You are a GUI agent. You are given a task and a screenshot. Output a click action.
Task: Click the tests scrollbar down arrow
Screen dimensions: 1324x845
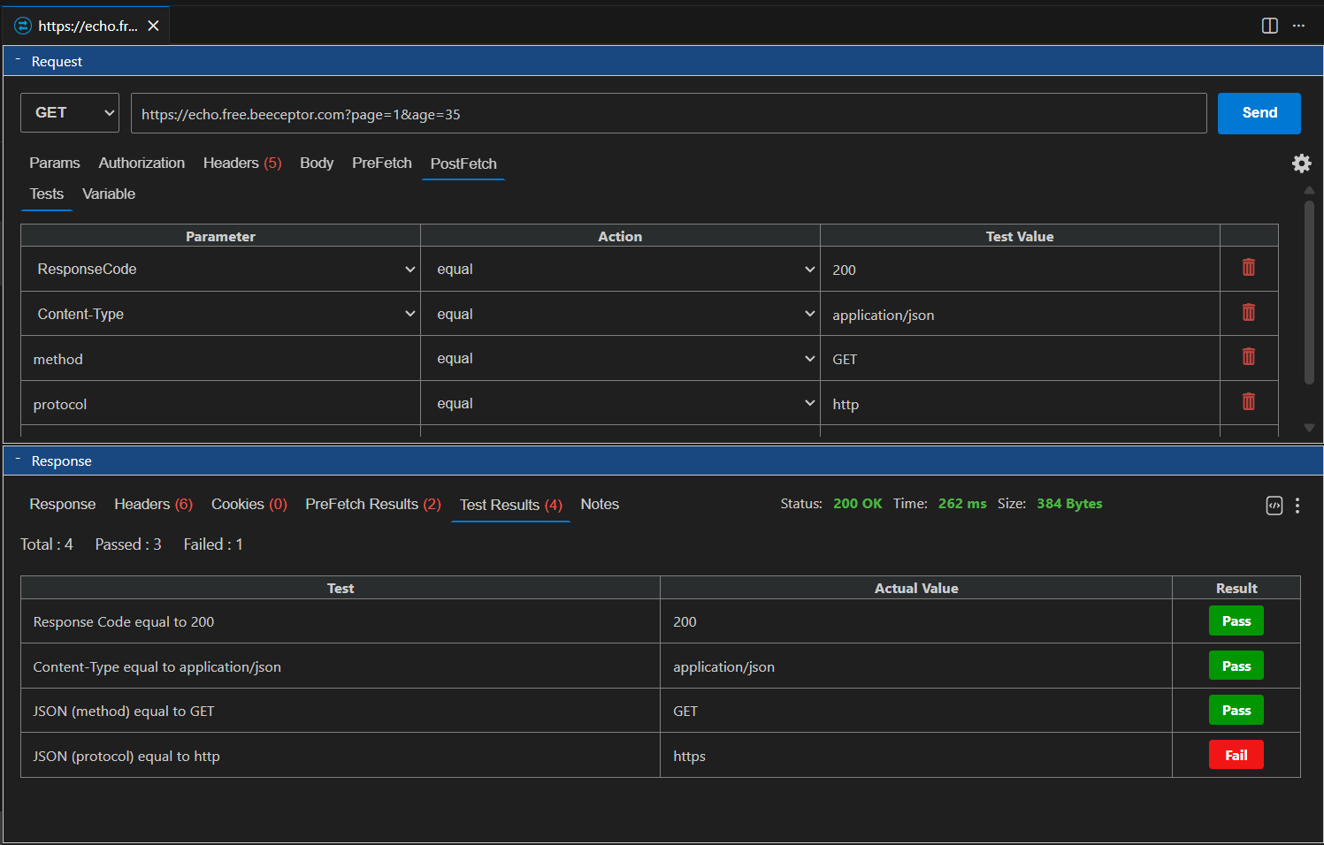pos(1309,428)
